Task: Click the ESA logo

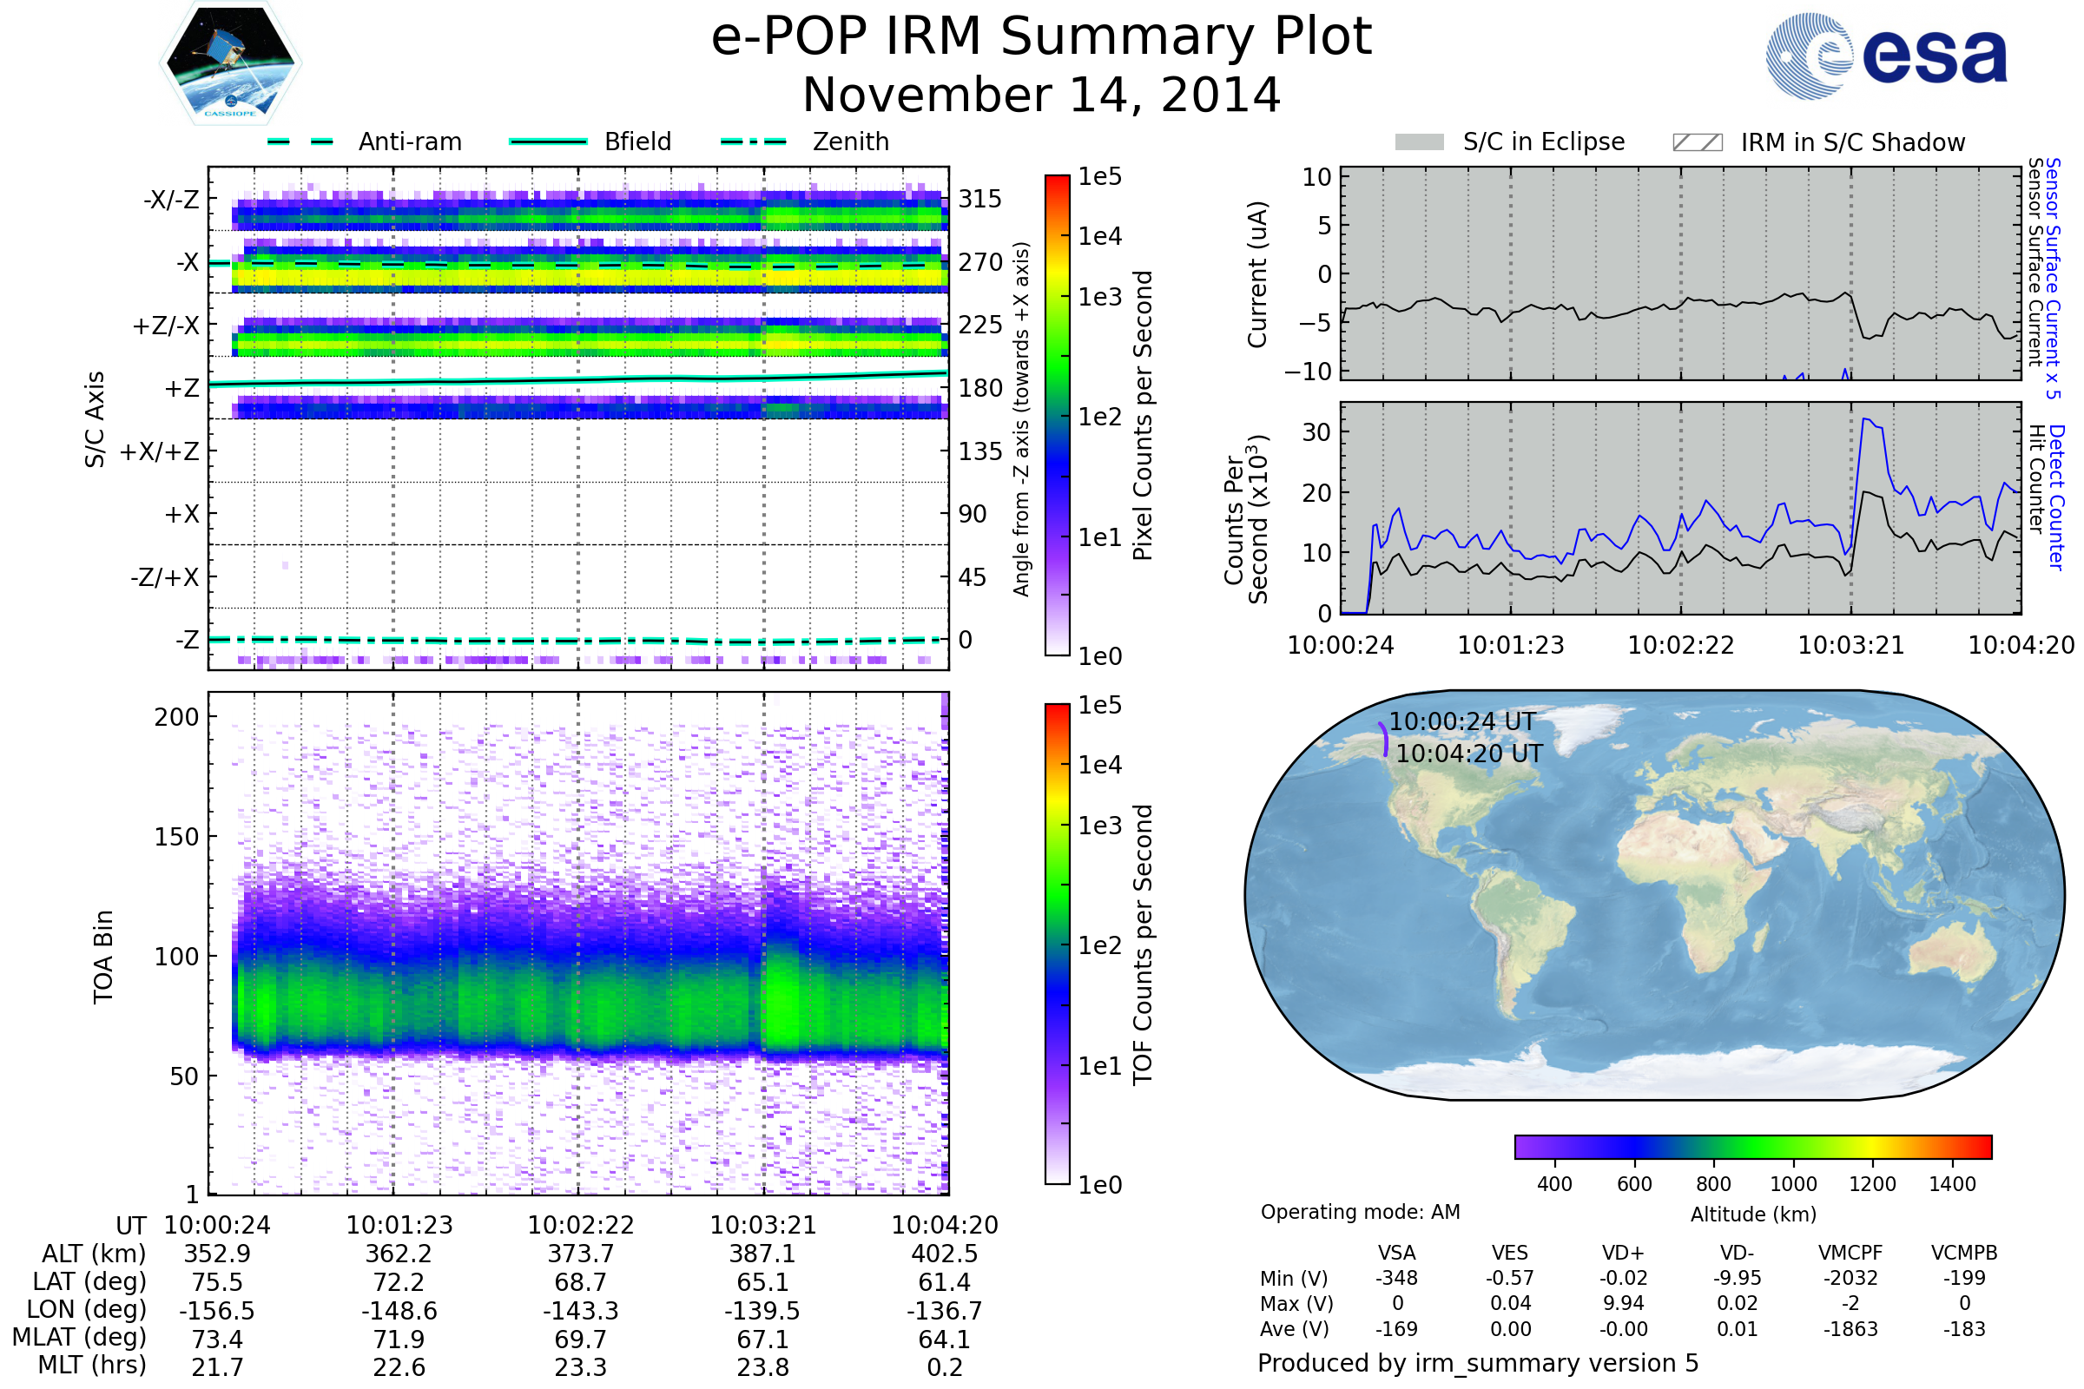Action: tap(1885, 56)
